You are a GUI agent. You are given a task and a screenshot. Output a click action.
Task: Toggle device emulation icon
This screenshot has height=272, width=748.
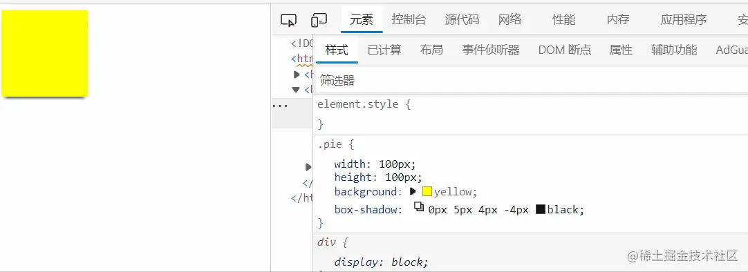[x=319, y=20]
